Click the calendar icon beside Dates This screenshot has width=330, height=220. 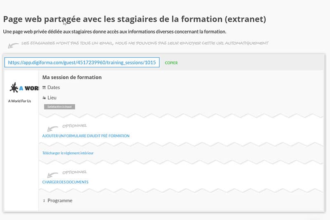click(x=44, y=88)
